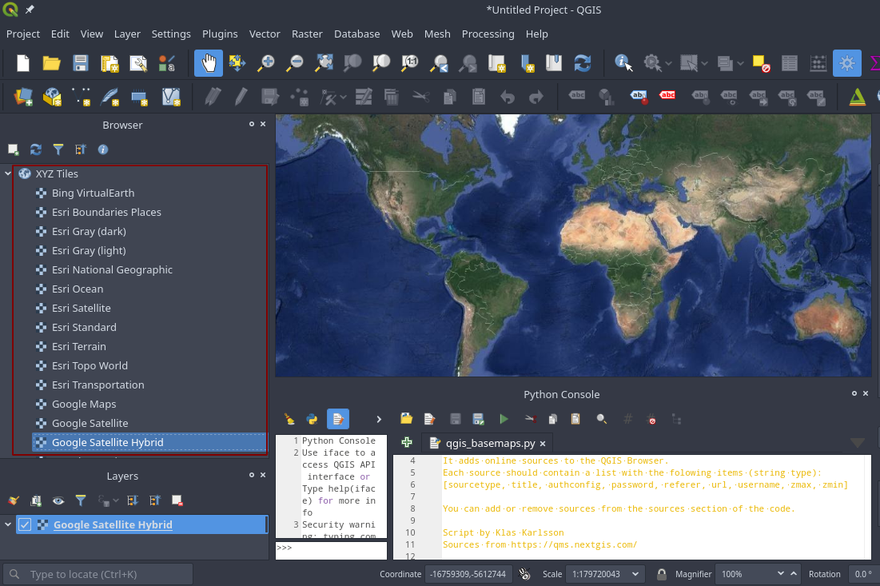
Task: Collapse the XYZ Tiles tree node
Action: (x=8, y=173)
